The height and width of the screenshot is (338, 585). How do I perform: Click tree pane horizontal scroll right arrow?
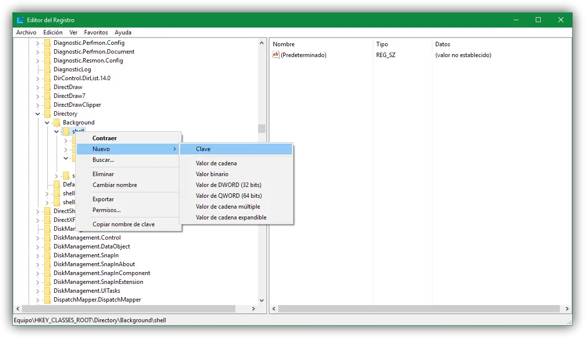click(253, 309)
